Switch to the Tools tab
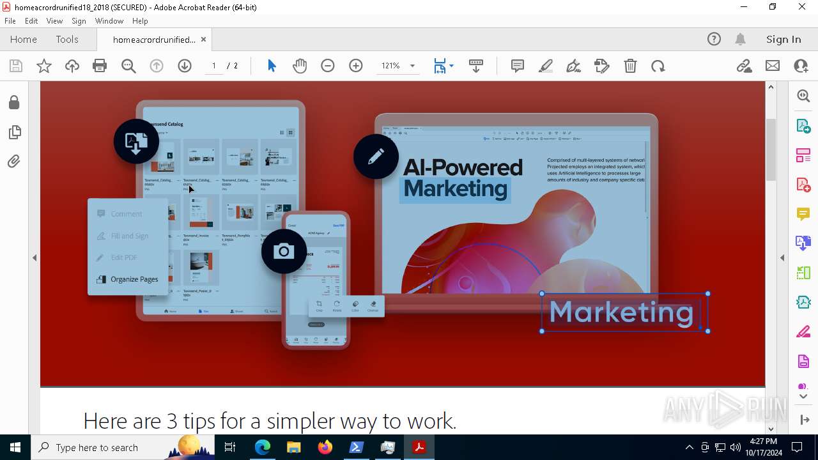This screenshot has width=818, height=460. click(67, 39)
